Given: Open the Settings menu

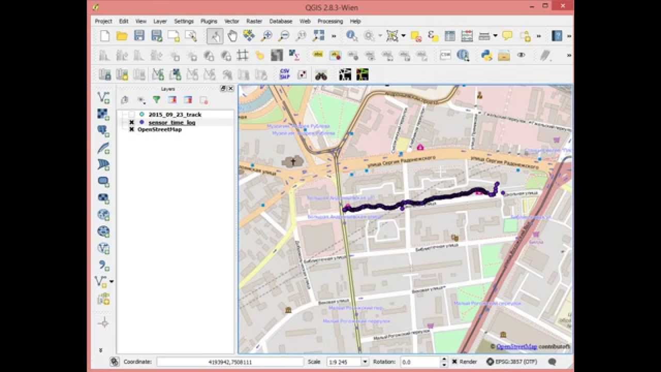Looking at the screenshot, I should point(184,21).
